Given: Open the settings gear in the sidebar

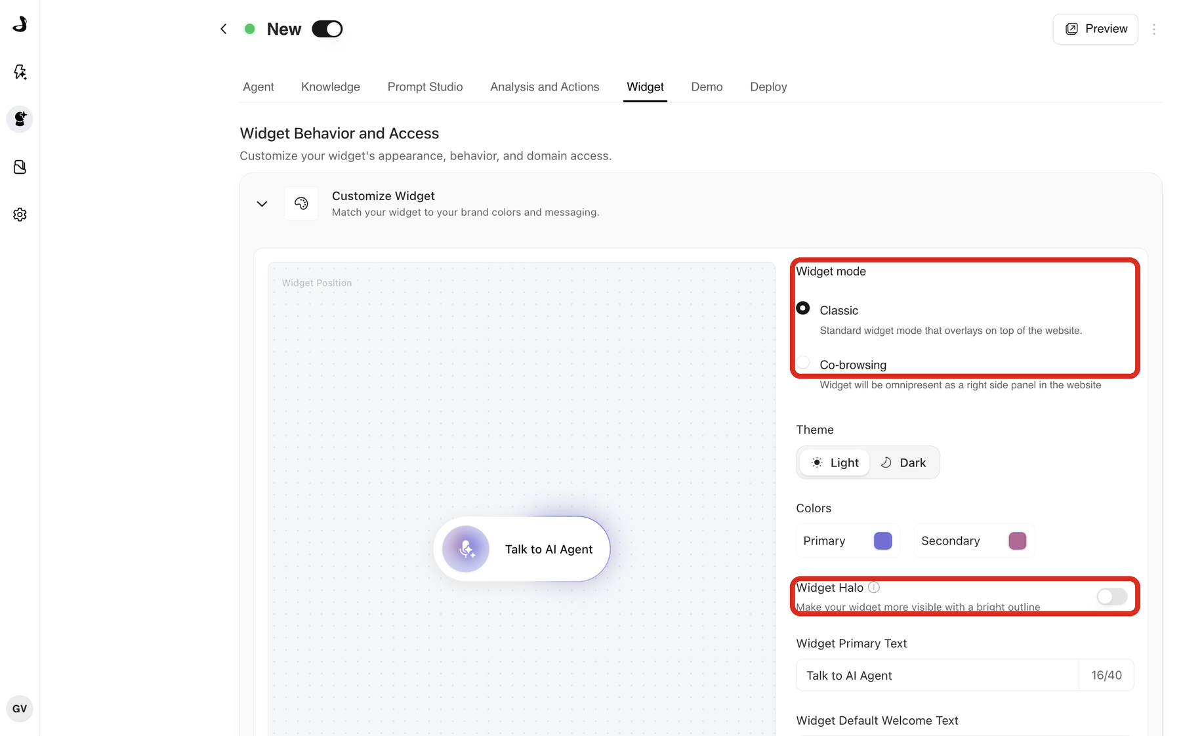Looking at the screenshot, I should click(20, 215).
